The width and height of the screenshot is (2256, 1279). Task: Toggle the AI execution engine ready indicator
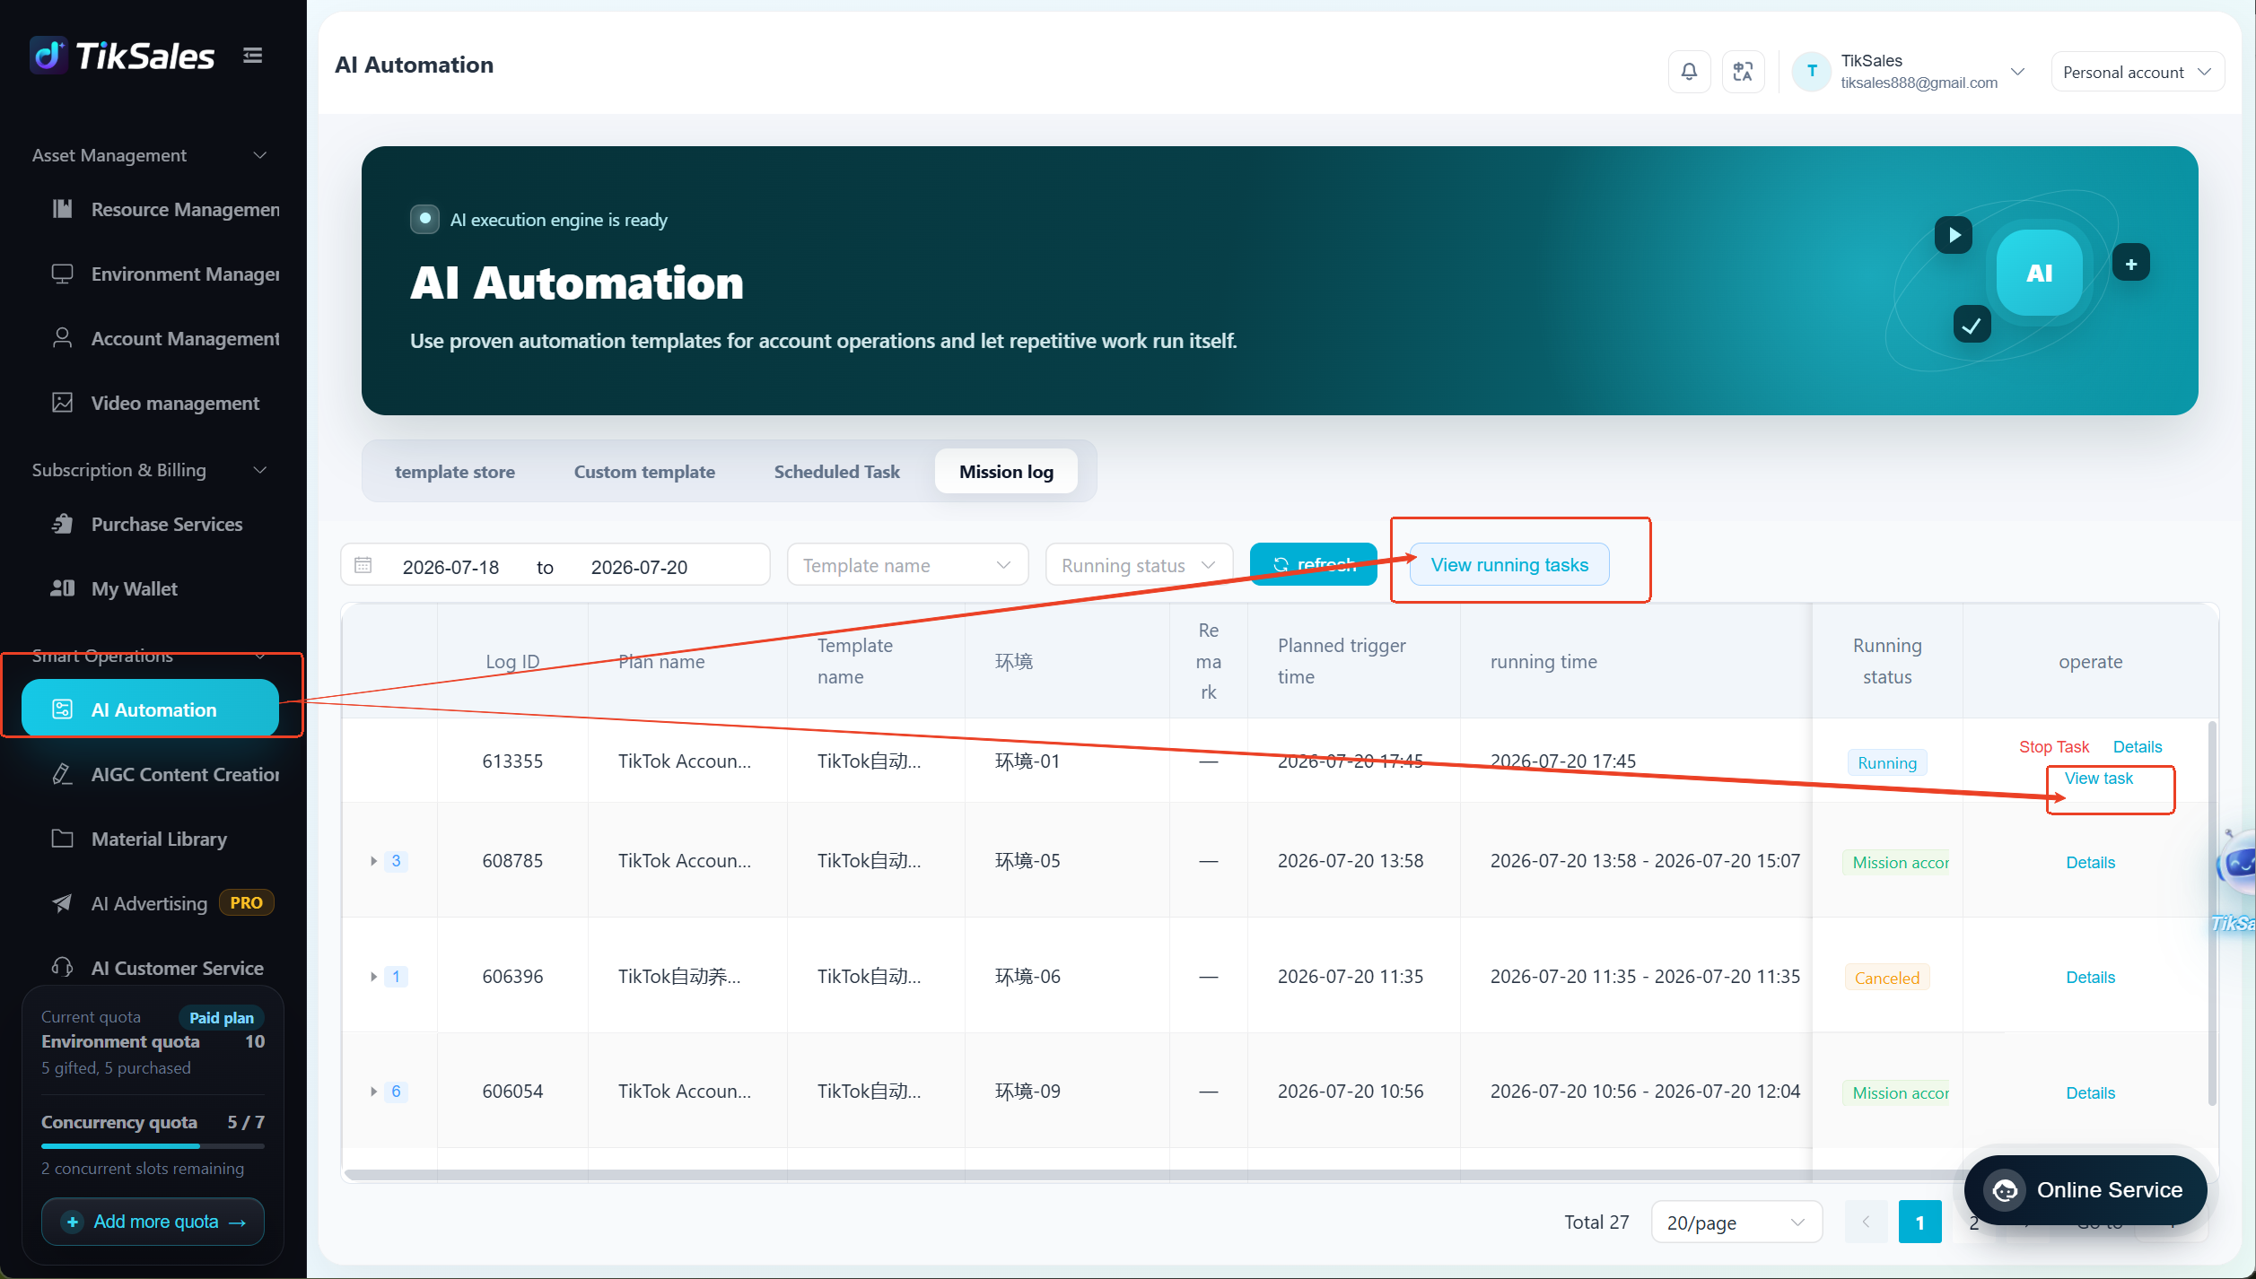tap(424, 219)
